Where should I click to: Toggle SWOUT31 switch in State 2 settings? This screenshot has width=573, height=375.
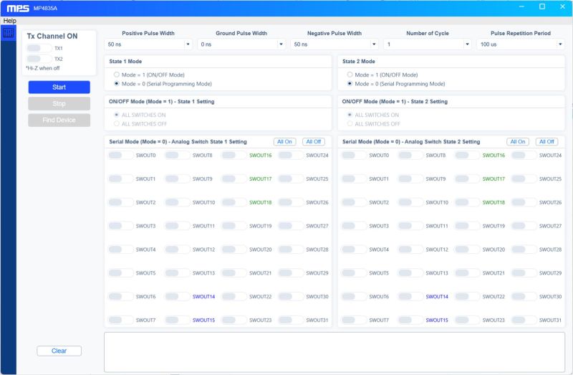click(x=524, y=321)
